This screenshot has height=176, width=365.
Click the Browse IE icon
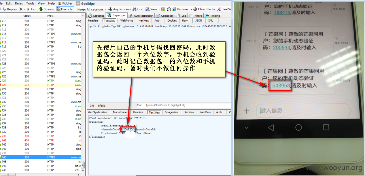click(175, 9)
